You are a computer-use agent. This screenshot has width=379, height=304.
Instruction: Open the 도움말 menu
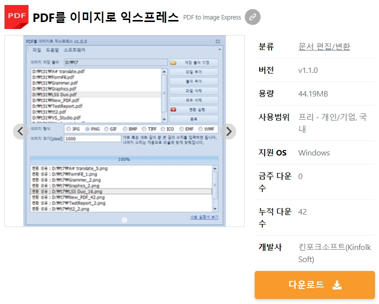coord(52,50)
